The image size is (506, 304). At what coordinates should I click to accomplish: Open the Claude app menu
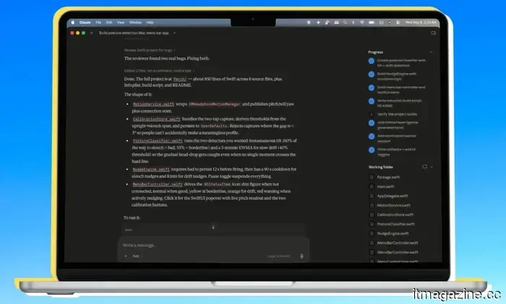pos(85,22)
